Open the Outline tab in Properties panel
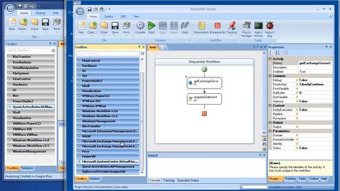This screenshot has height=191, width=340. pos(313,179)
